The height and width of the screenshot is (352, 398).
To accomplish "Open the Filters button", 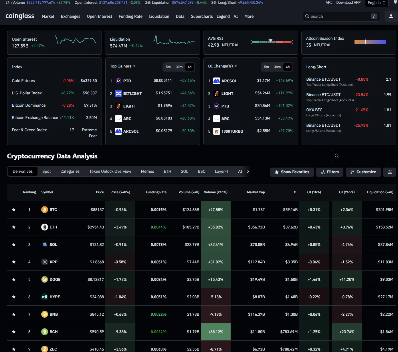I will point(330,172).
